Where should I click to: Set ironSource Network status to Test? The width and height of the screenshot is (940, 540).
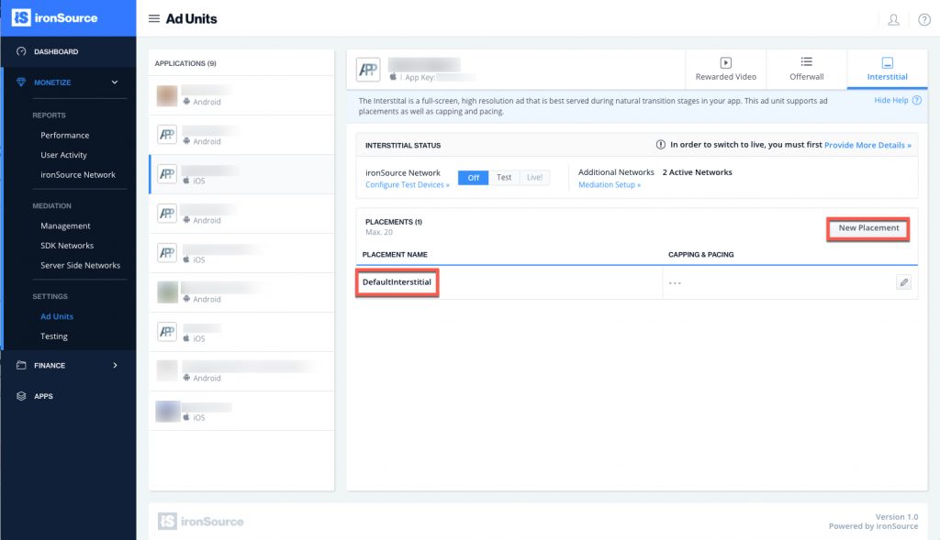click(504, 178)
